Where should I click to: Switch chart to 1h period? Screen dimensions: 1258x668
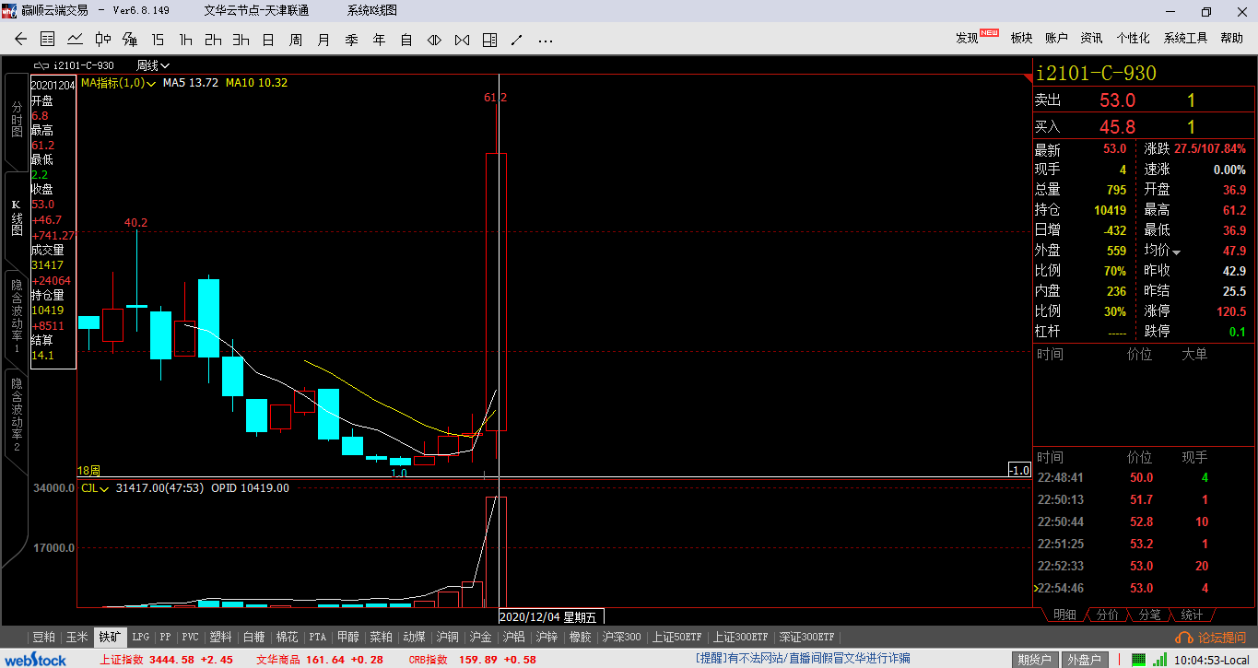pos(185,40)
